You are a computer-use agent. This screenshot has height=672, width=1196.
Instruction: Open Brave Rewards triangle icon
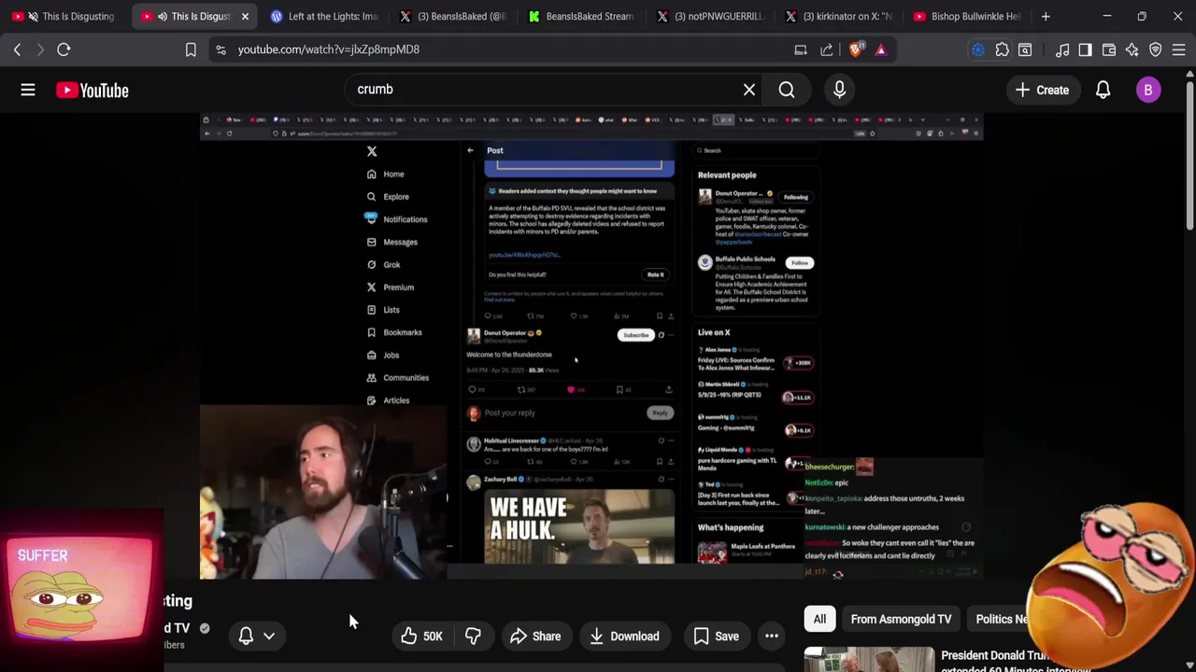pos(881,49)
